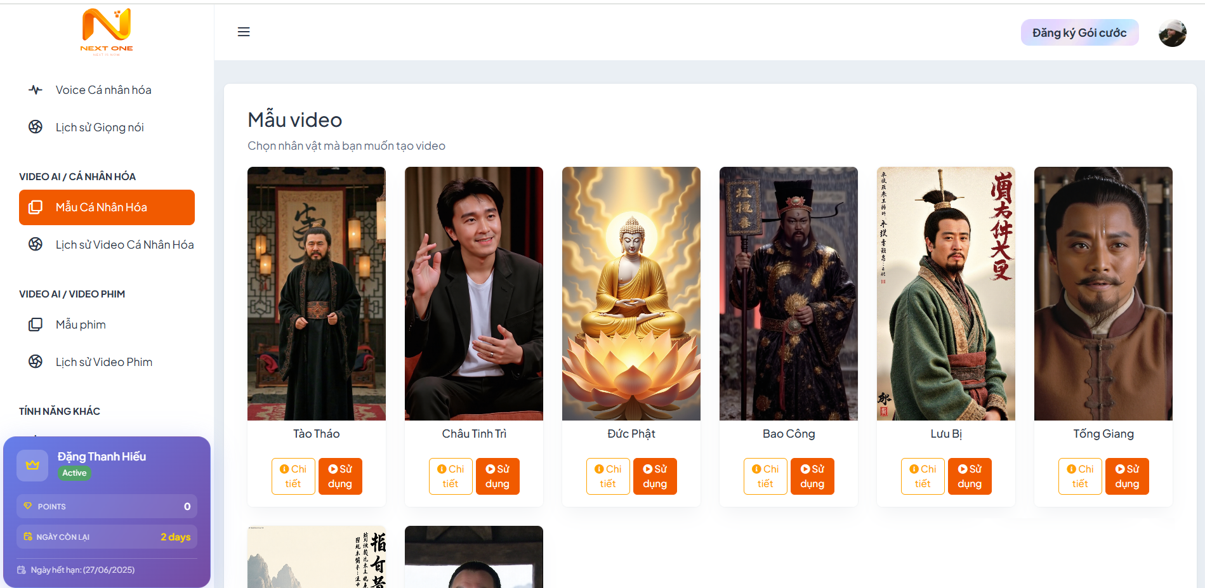Click Sử dụng for Lưu Bị
Image resolution: width=1205 pixels, height=588 pixels.
pos(970,476)
